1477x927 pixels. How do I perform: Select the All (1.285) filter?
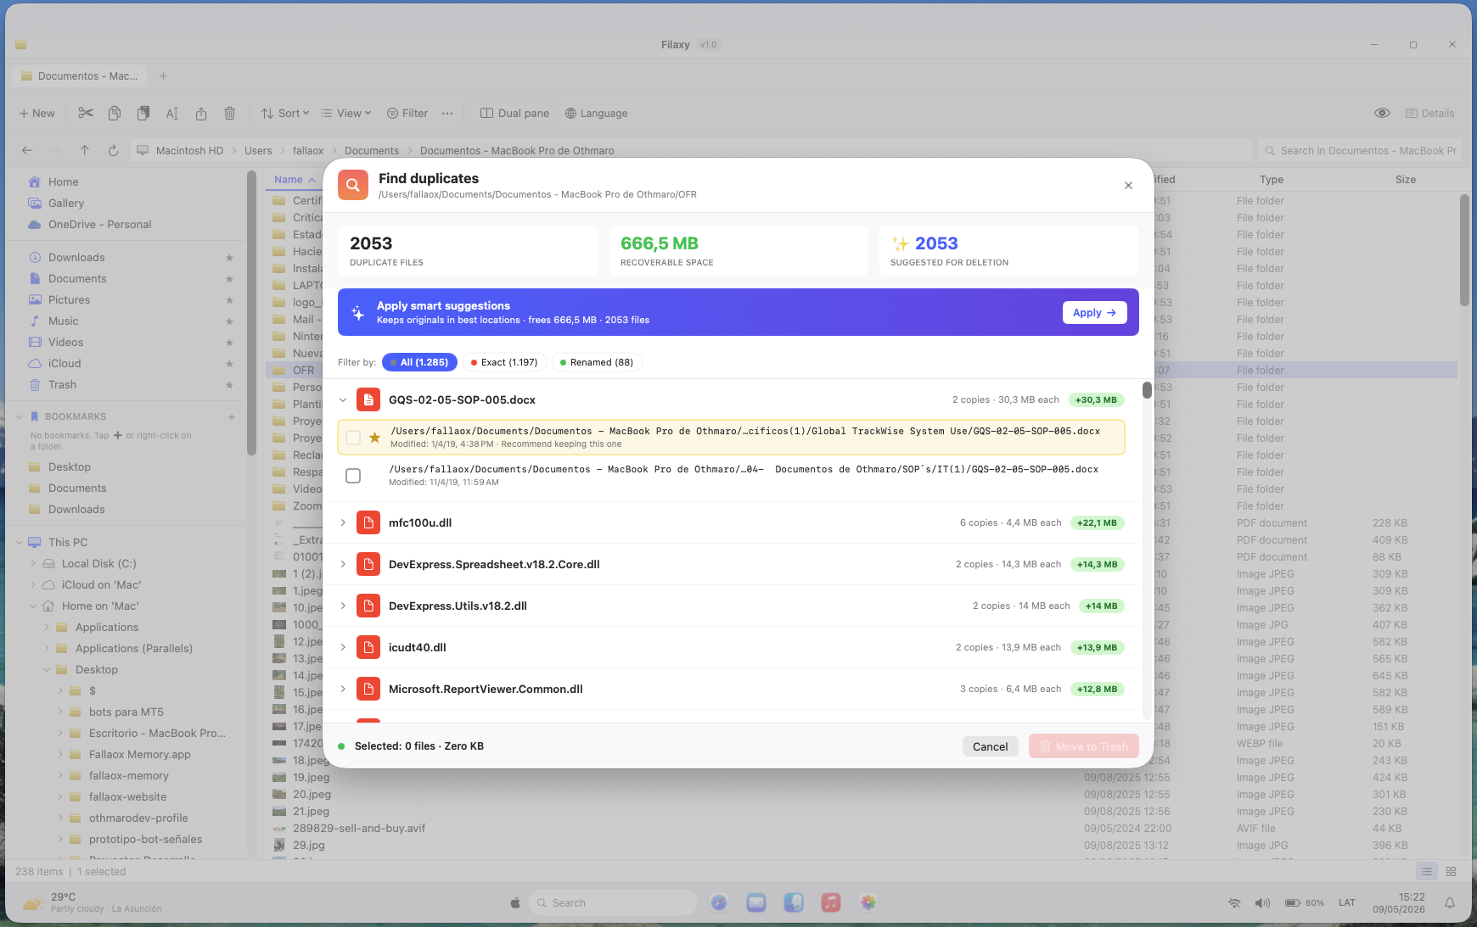tap(419, 362)
